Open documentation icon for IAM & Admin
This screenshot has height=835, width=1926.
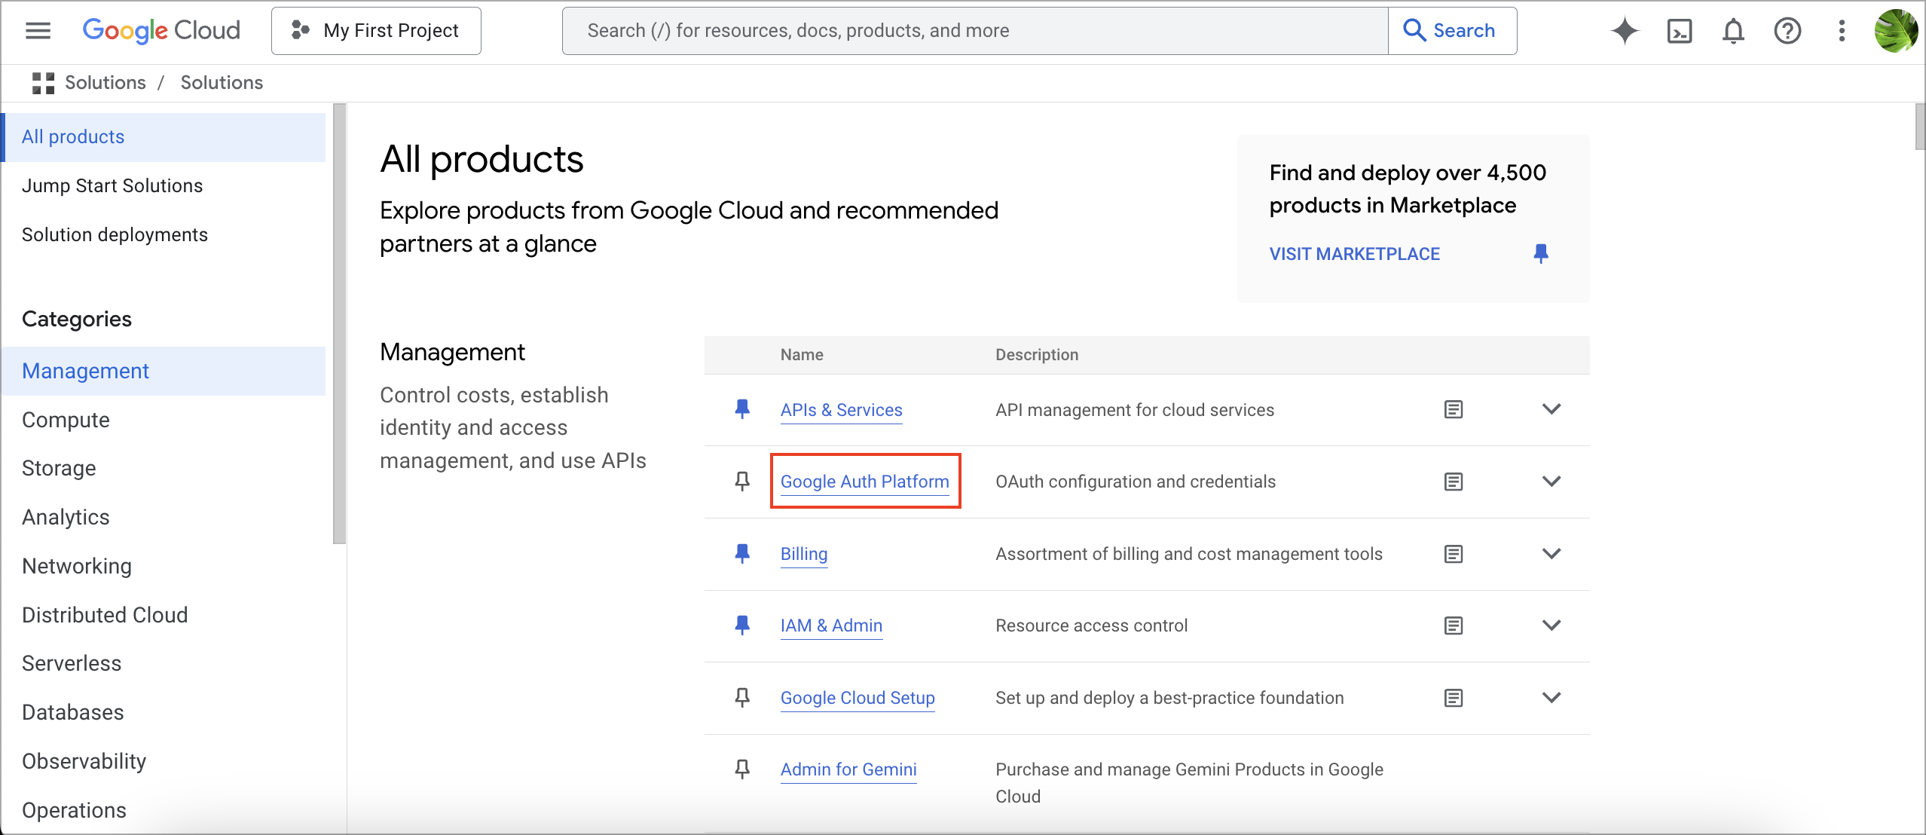(1454, 625)
